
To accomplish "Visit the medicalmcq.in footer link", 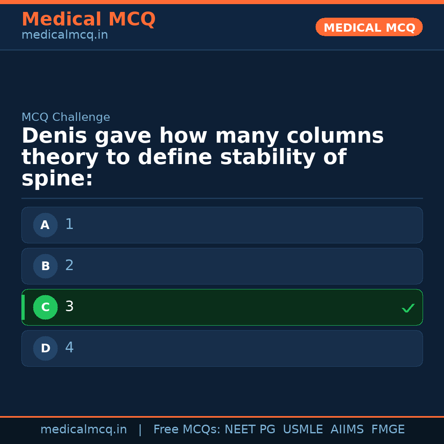I will (x=83, y=429).
